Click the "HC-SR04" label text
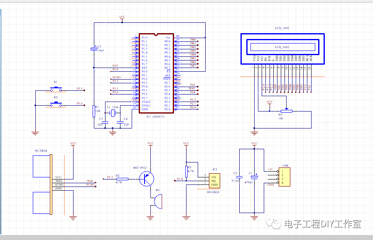Image resolution: width=373 pixels, height=240 pixels. [x=41, y=151]
